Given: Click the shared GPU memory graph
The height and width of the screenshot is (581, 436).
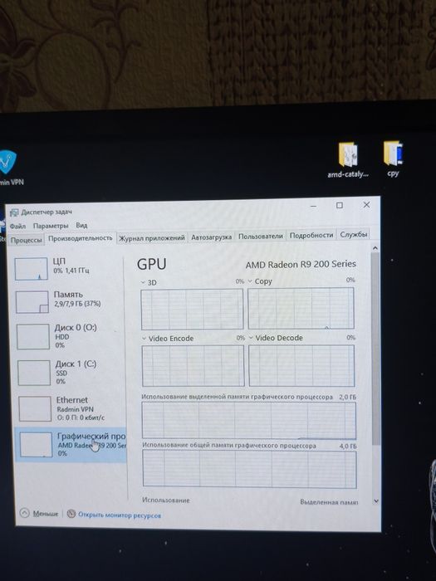Looking at the screenshot, I should pyautogui.click(x=249, y=469).
